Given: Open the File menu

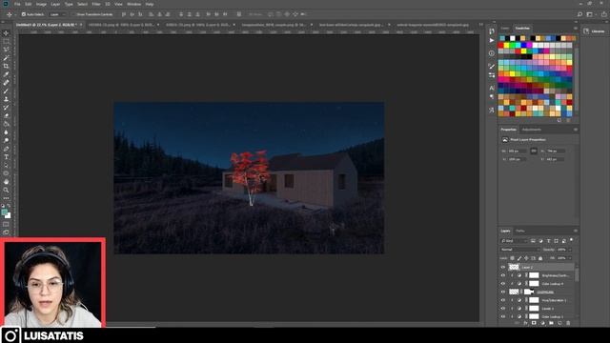Looking at the screenshot, I should (x=17, y=4).
